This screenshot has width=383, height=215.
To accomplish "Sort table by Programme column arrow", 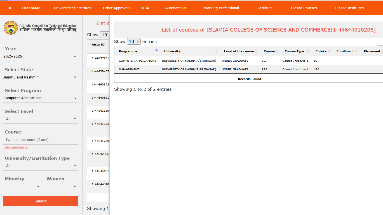I will click(x=156, y=50).
